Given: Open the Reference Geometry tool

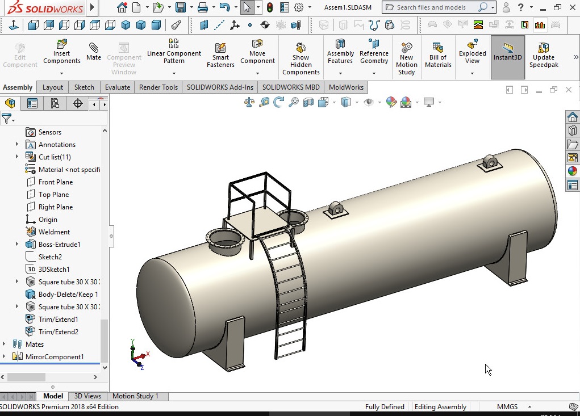Looking at the screenshot, I should pyautogui.click(x=374, y=52).
